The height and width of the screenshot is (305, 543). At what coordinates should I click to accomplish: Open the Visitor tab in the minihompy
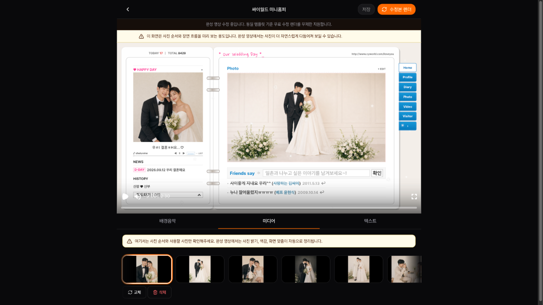tap(408, 116)
